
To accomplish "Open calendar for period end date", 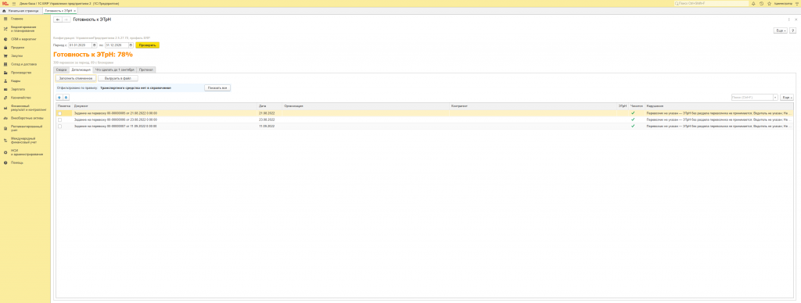I will coord(131,45).
